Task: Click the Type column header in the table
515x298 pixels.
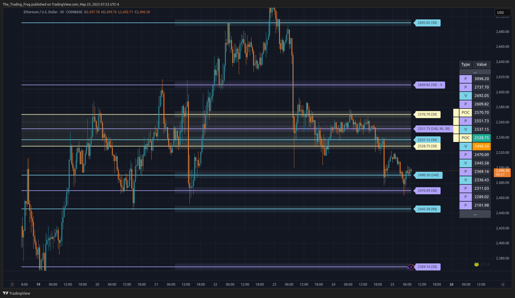Action: pyautogui.click(x=465, y=65)
